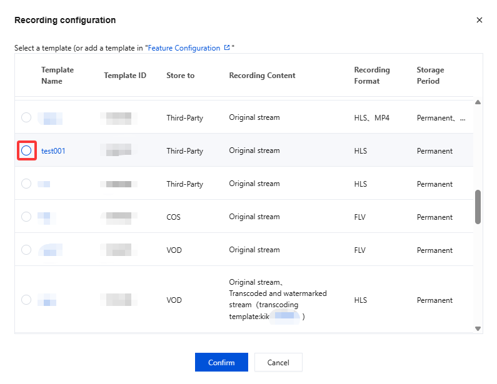This screenshot has height=384, width=497.
Task: Open the Feature Configuration link
Action: [x=184, y=48]
